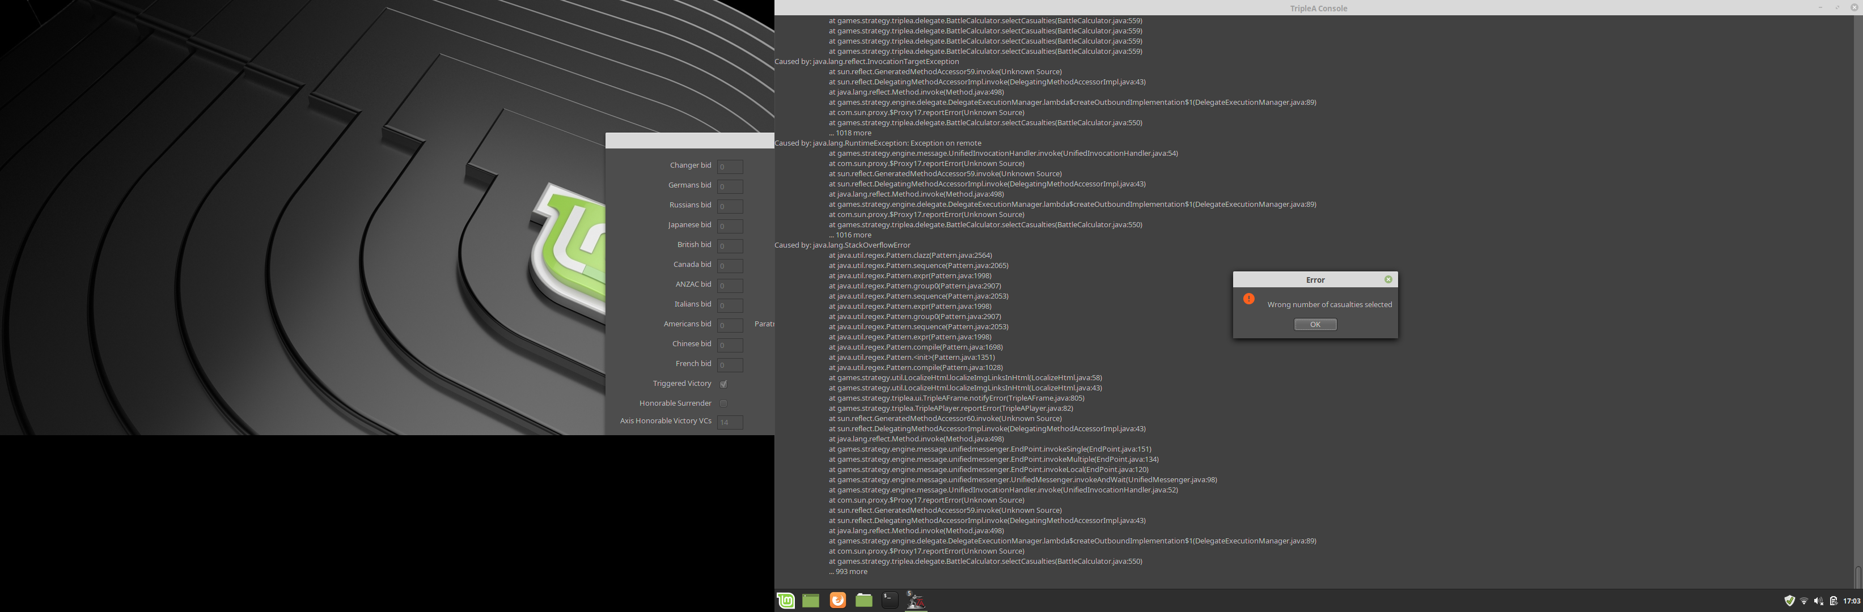
Task: Click the Canada bid field
Action: click(730, 266)
